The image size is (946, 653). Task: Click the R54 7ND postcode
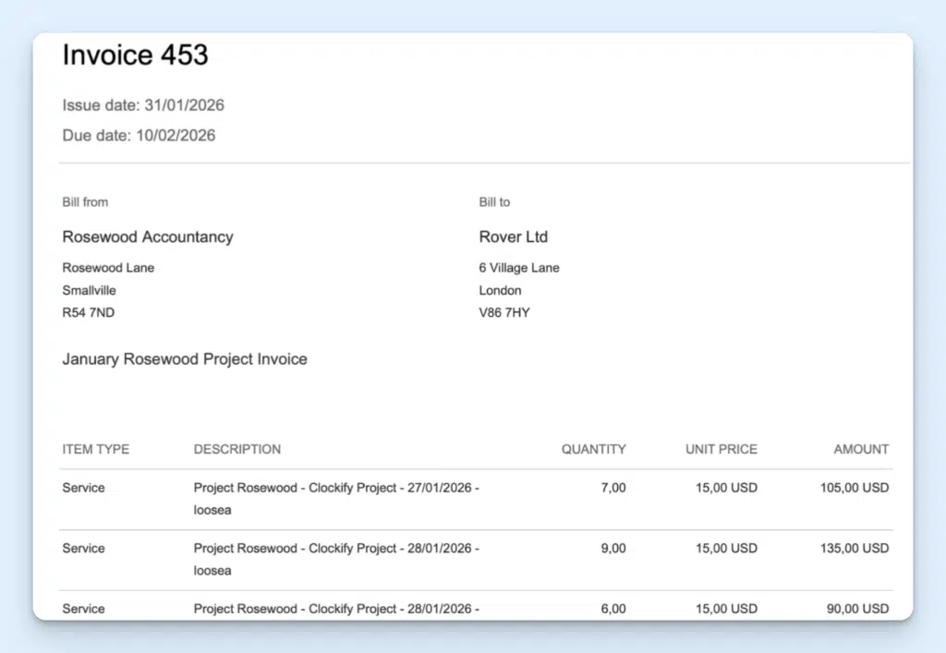pyautogui.click(x=88, y=312)
